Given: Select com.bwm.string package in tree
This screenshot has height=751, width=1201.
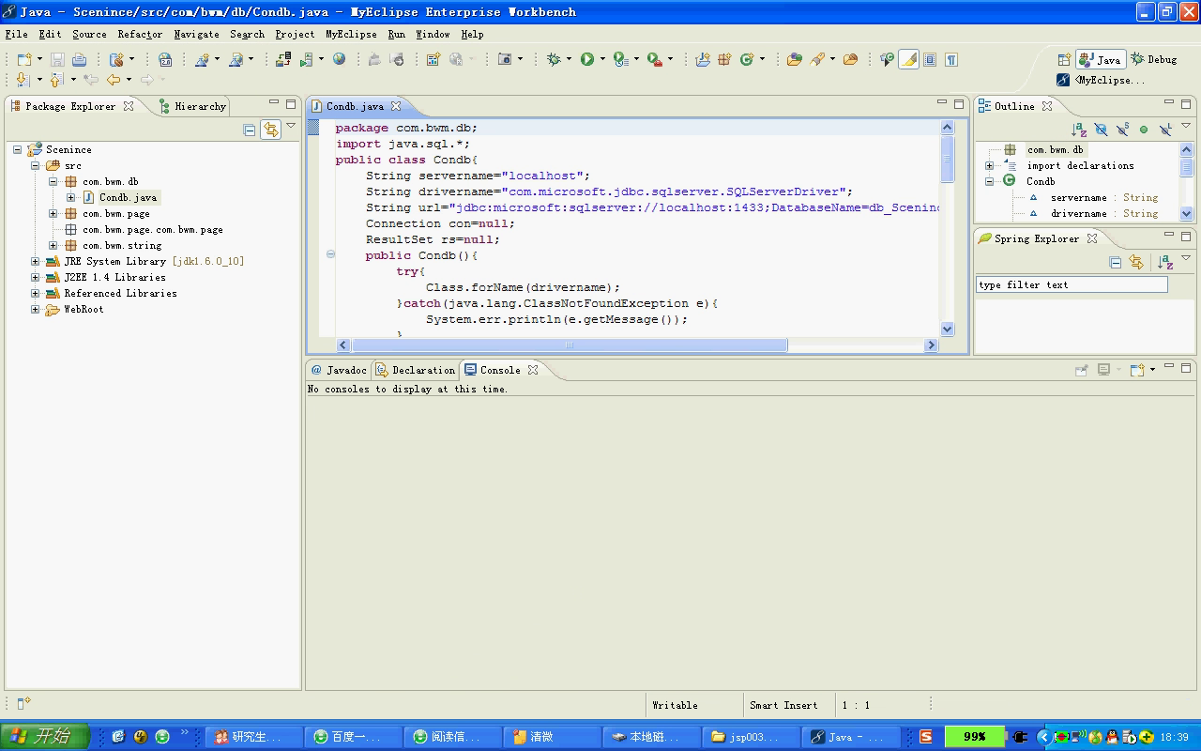Looking at the screenshot, I should pos(122,245).
